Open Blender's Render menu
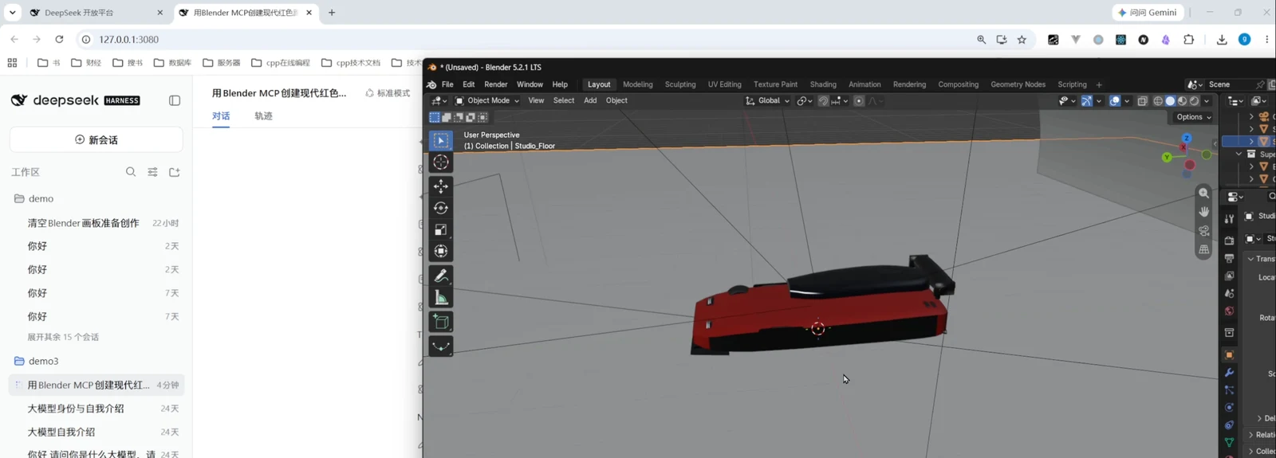This screenshot has height=458, width=1276. coord(495,84)
